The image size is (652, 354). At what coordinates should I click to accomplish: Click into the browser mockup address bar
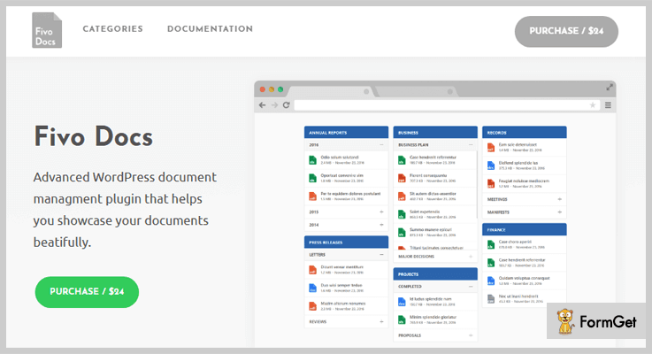(447, 105)
